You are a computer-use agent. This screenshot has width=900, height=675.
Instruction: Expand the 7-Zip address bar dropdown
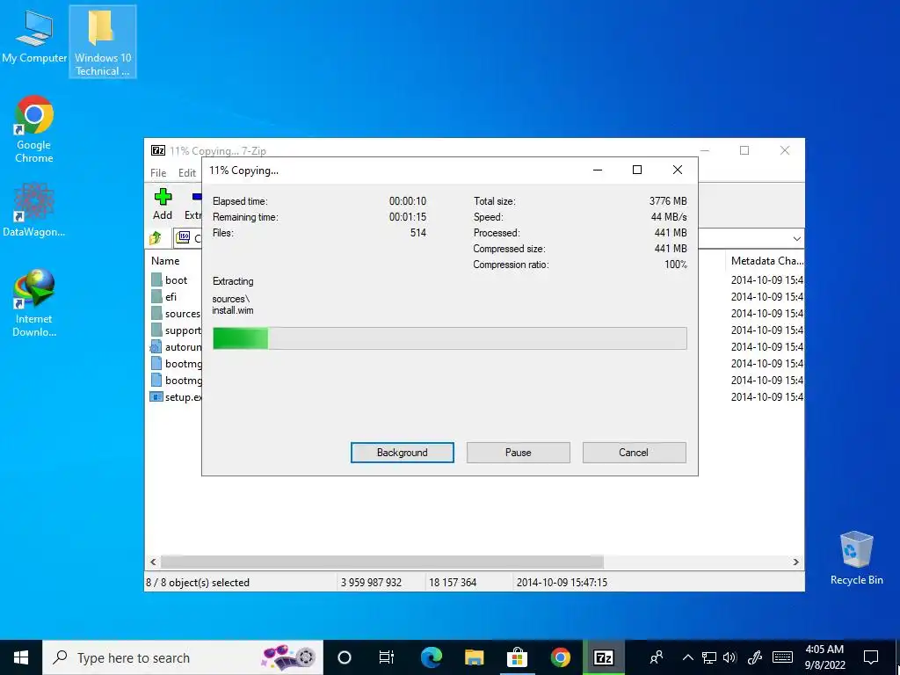tap(796, 238)
